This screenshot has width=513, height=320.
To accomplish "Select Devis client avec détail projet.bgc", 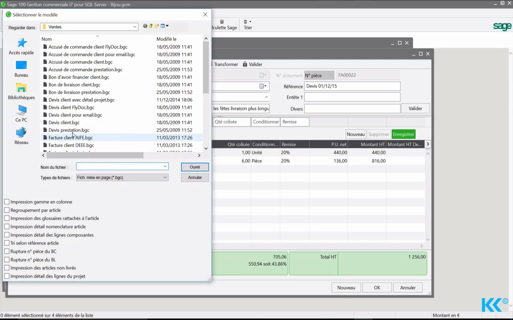I will tap(81, 100).
